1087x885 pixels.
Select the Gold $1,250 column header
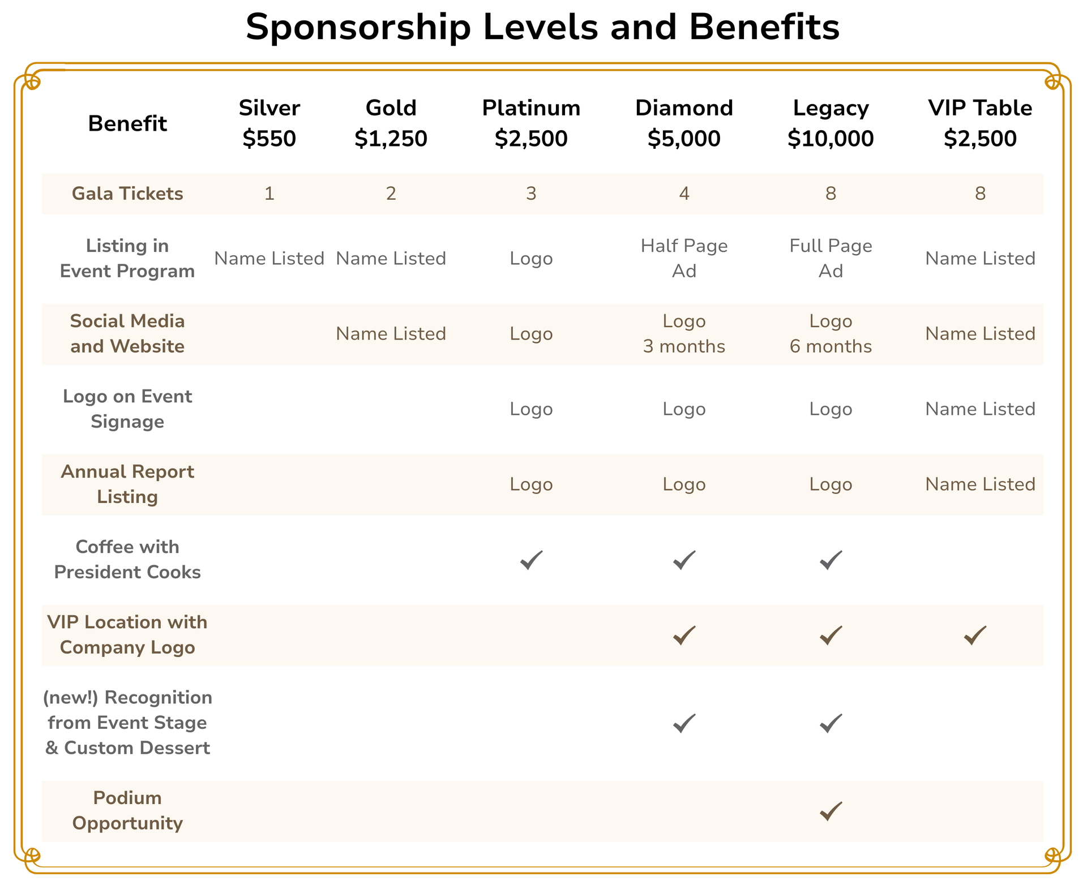pos(391,123)
